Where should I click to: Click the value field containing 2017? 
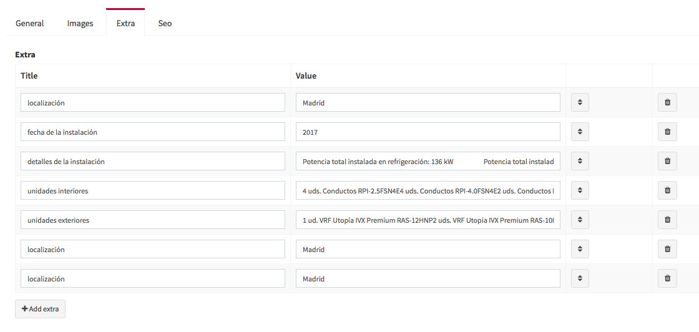coord(428,132)
